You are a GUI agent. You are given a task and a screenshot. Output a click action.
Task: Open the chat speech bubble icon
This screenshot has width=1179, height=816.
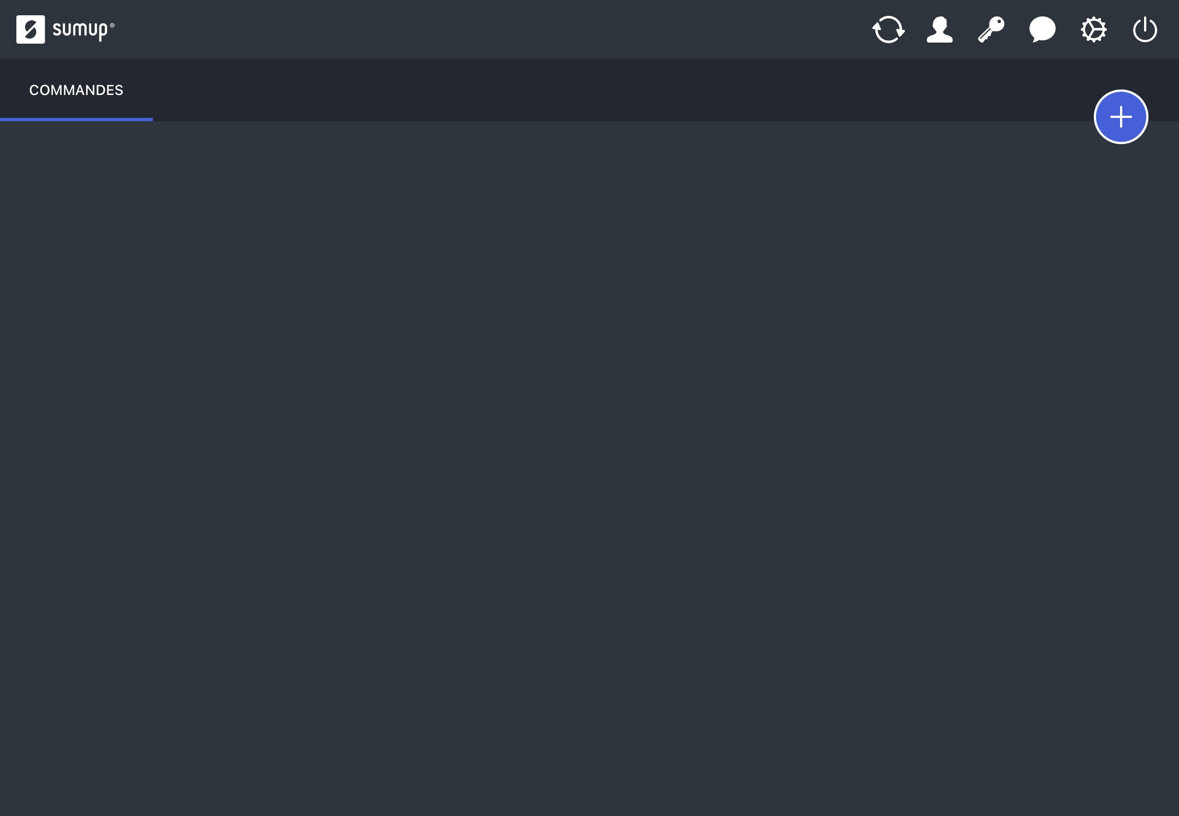(x=1042, y=29)
